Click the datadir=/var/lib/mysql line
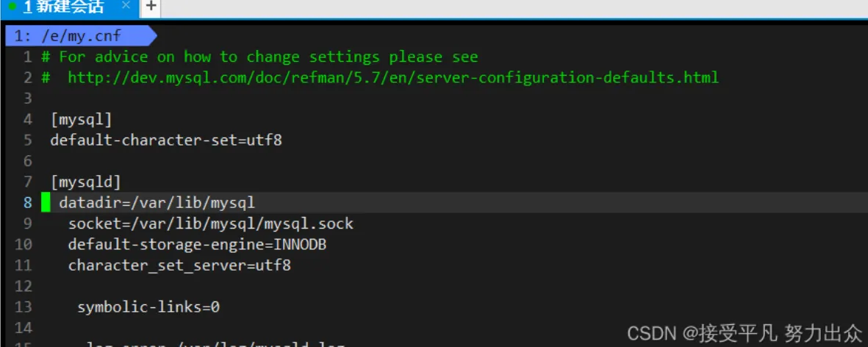The width and height of the screenshot is (868, 347). click(x=157, y=202)
